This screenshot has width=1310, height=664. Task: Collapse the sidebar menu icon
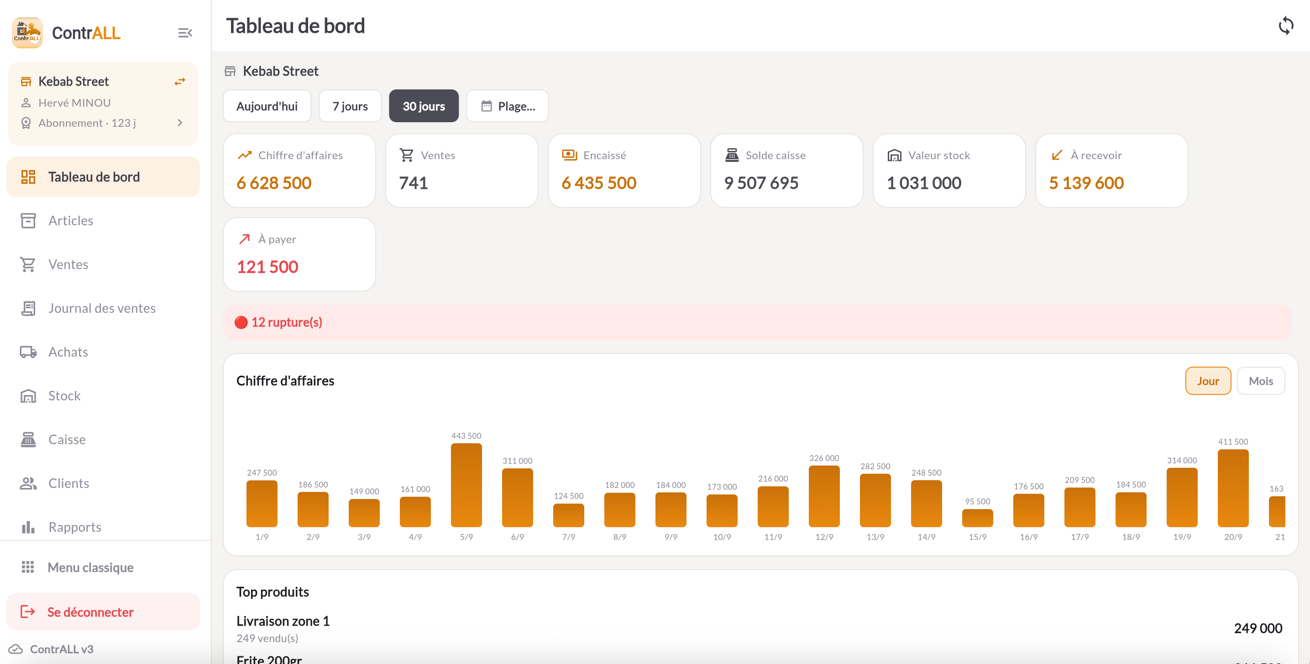click(x=184, y=33)
